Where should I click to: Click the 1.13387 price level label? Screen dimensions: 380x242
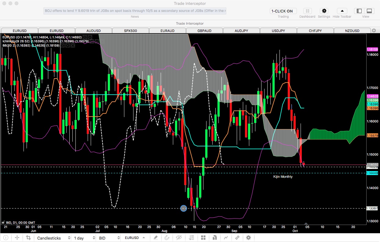pyautogui.click(x=372, y=208)
